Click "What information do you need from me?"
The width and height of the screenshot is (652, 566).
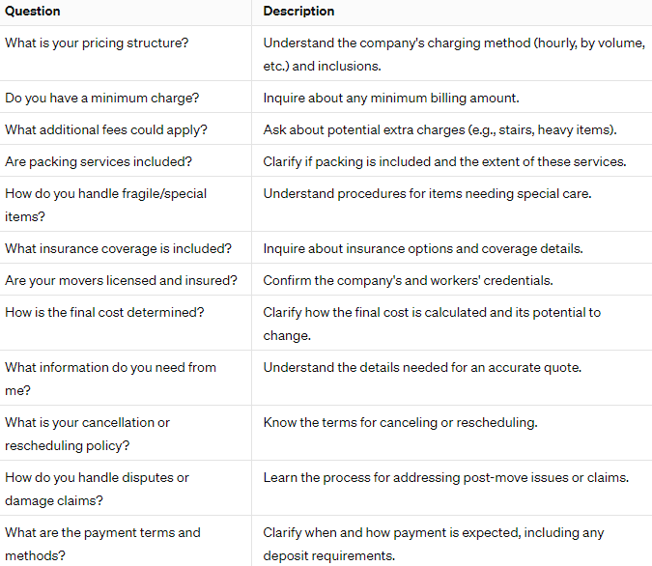point(110,378)
